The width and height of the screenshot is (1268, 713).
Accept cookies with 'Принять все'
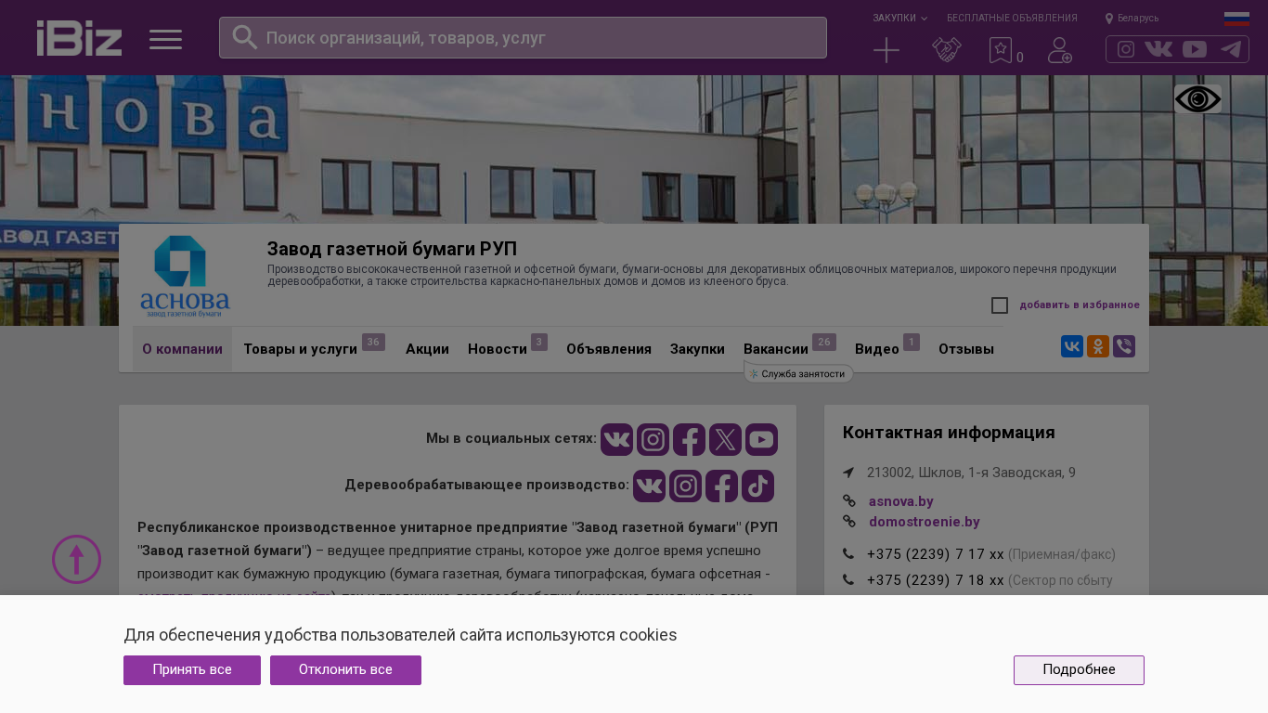pyautogui.click(x=192, y=670)
